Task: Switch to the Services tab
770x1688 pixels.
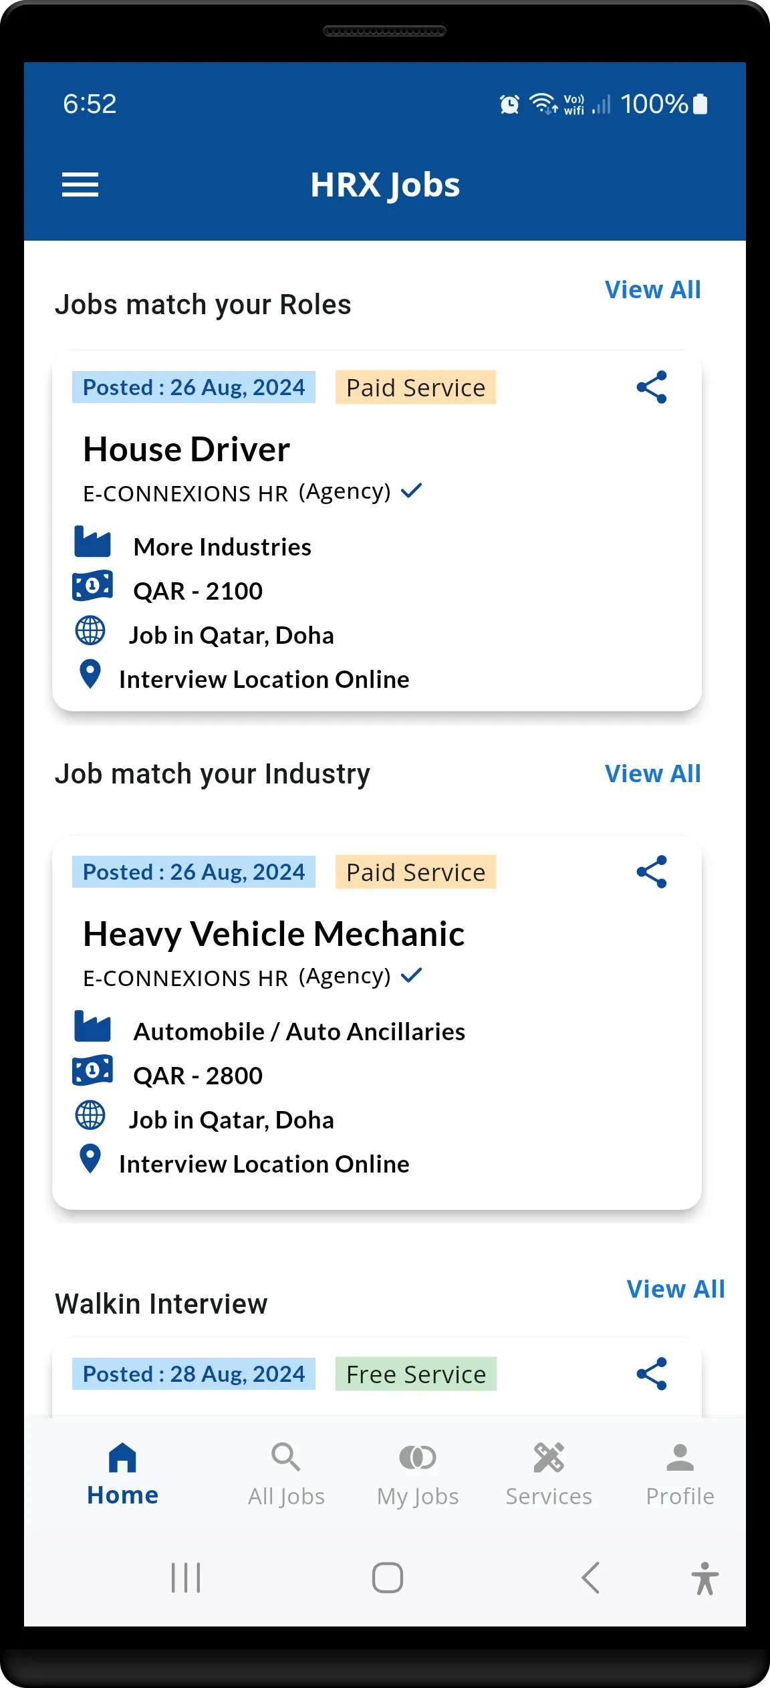Action: coord(549,1474)
